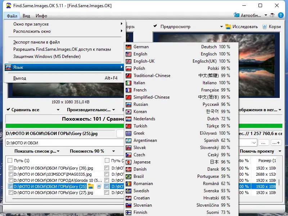Open the Производительнос... dropdown

pyautogui.click(x=113, y=110)
